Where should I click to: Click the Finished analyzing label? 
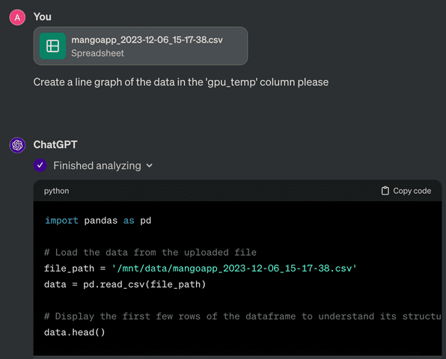click(x=97, y=166)
